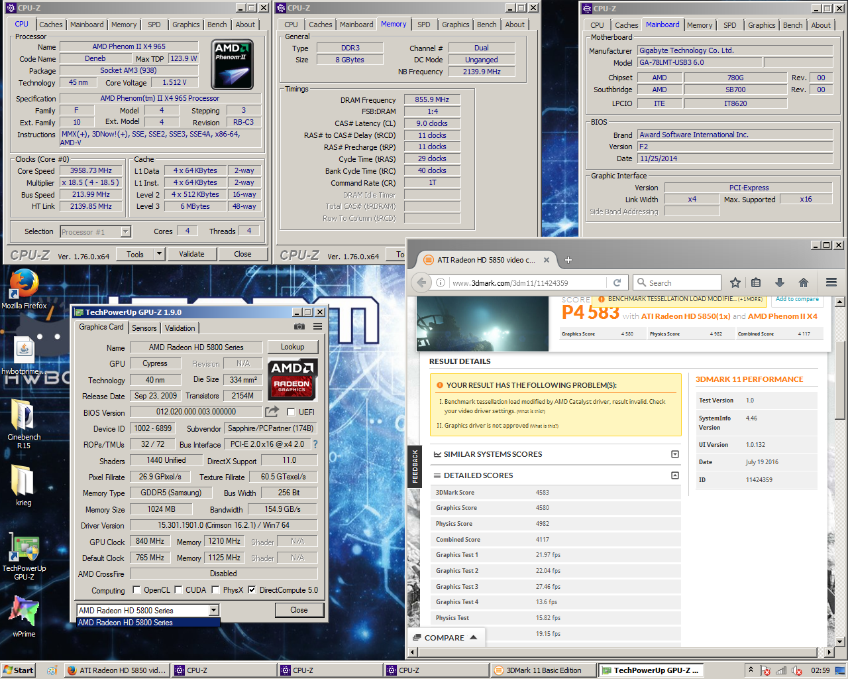
Task: Switch to Sensors tab in GPU-Z
Action: [x=144, y=328]
